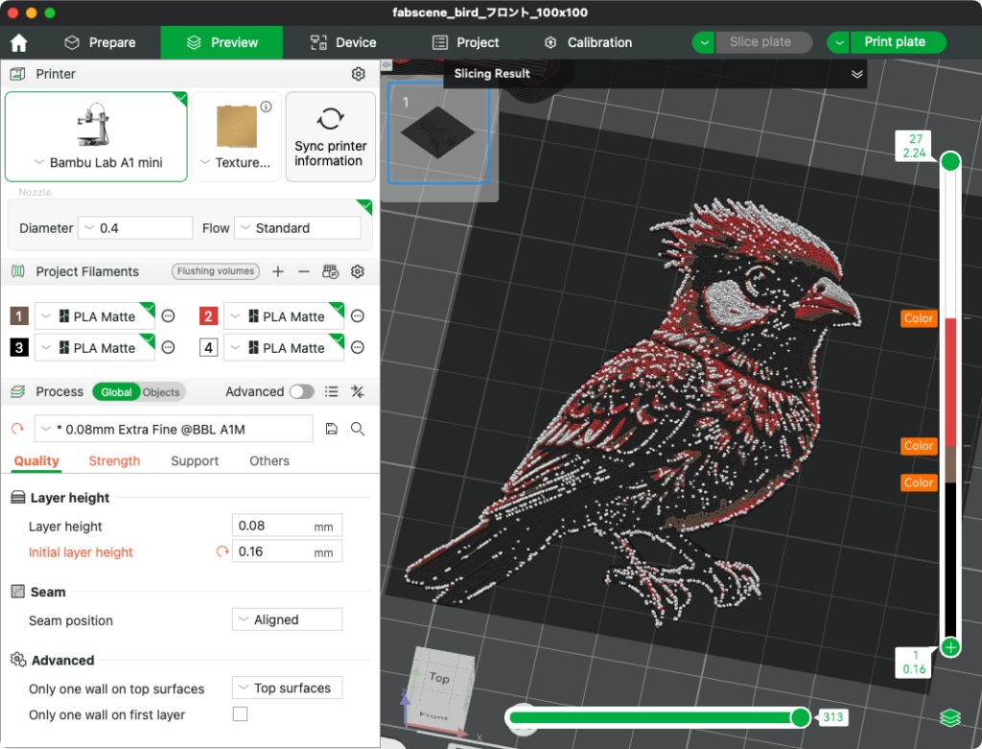Click the Top face of view cube
This screenshot has height=749, width=982.
pos(439,677)
